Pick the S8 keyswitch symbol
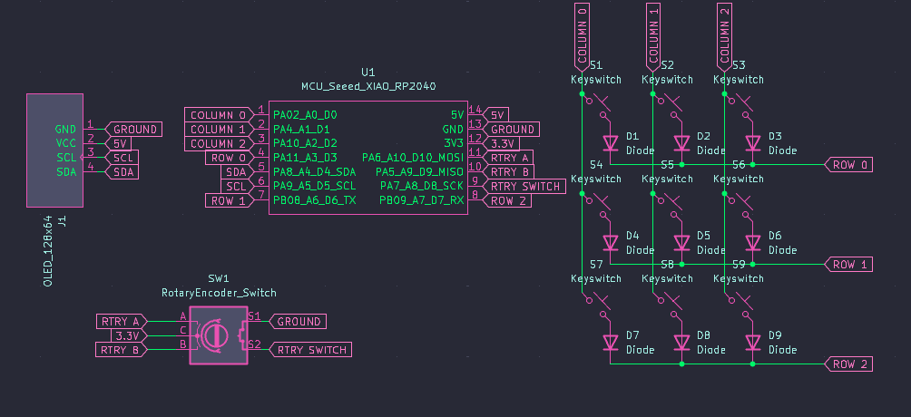 [670, 306]
